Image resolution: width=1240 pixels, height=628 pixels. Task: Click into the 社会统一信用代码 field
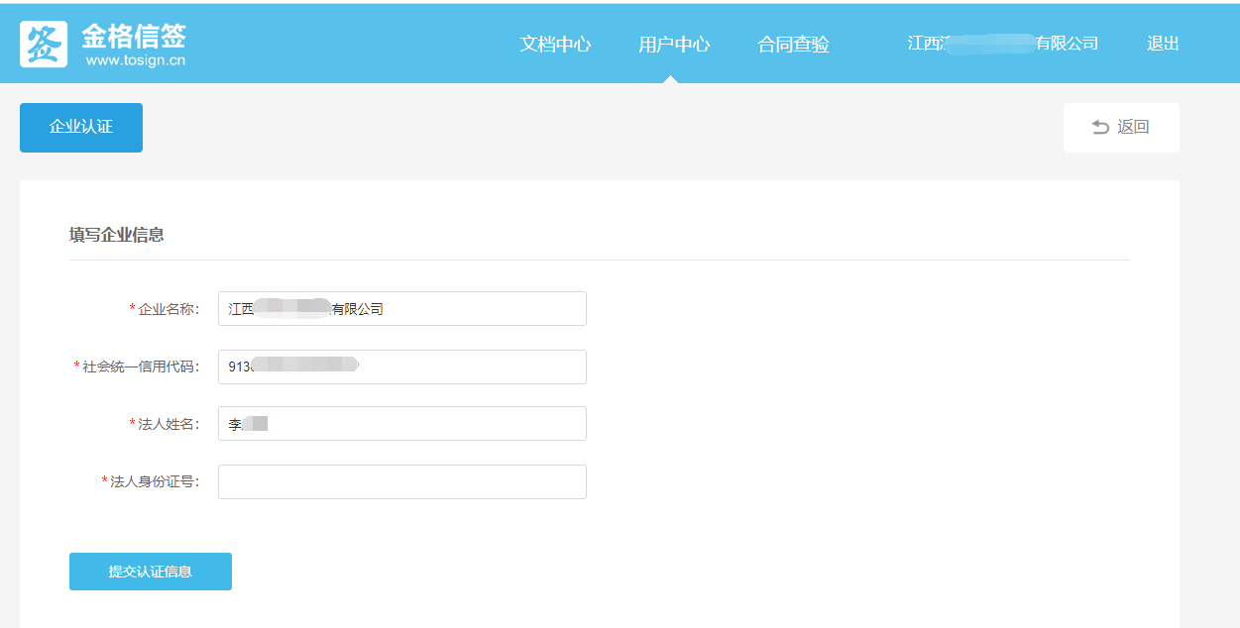tap(401, 366)
